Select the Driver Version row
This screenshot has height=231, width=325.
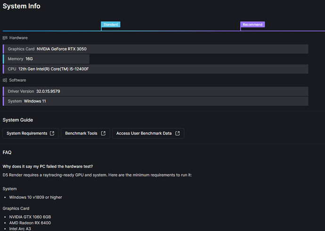point(155,91)
